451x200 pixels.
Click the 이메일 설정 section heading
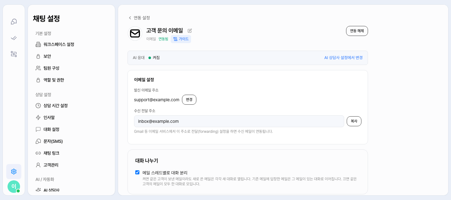144,80
